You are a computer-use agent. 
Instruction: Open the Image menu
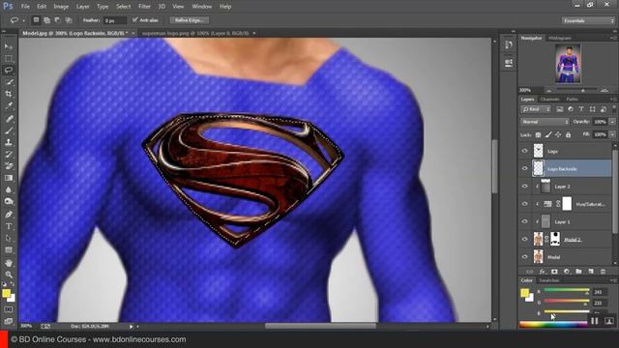61,7
